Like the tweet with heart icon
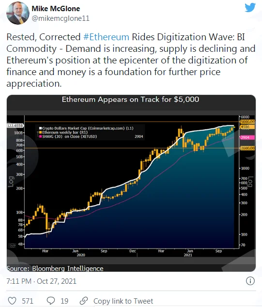 12,301
